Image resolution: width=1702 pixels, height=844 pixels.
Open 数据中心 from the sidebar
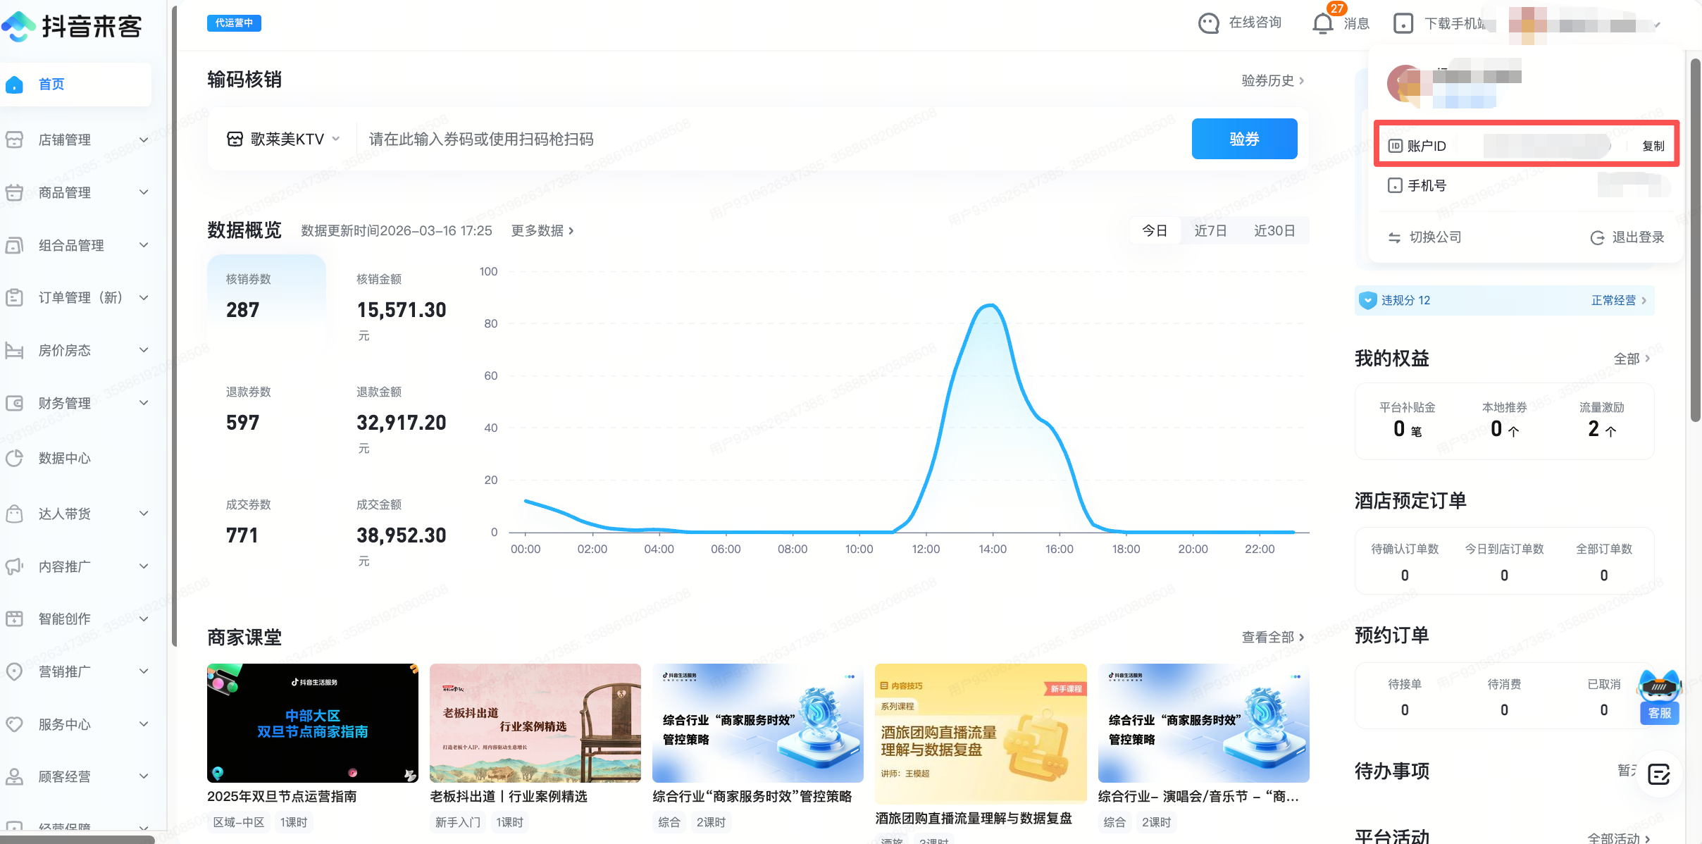[x=15, y=458]
